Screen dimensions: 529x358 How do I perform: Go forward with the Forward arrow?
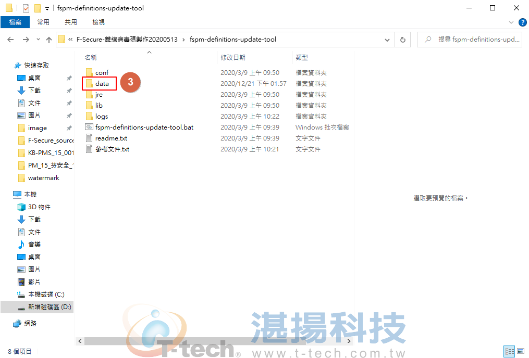pos(26,40)
